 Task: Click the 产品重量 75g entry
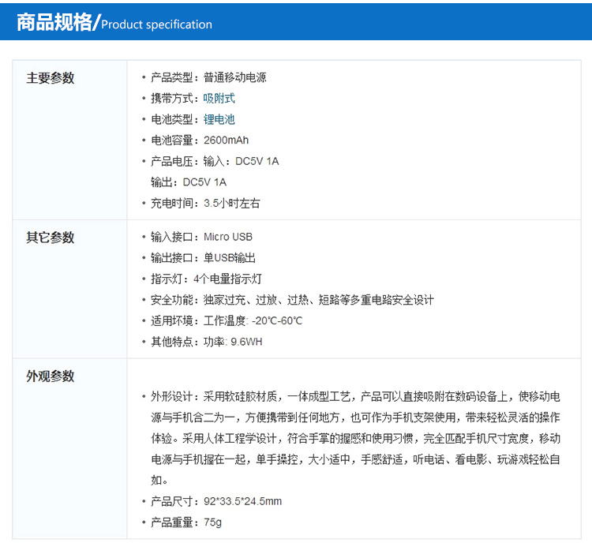pos(186,522)
